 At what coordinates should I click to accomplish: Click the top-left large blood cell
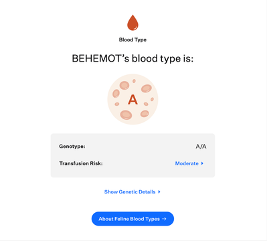click(x=124, y=85)
